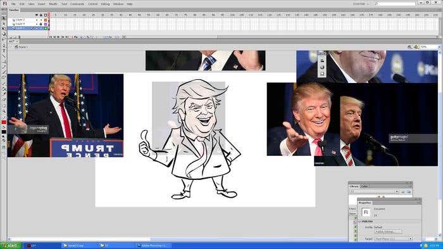Select the Pencil tool
Image resolution: width=443 pixels, height=249 pixels.
[x=4, y=67]
